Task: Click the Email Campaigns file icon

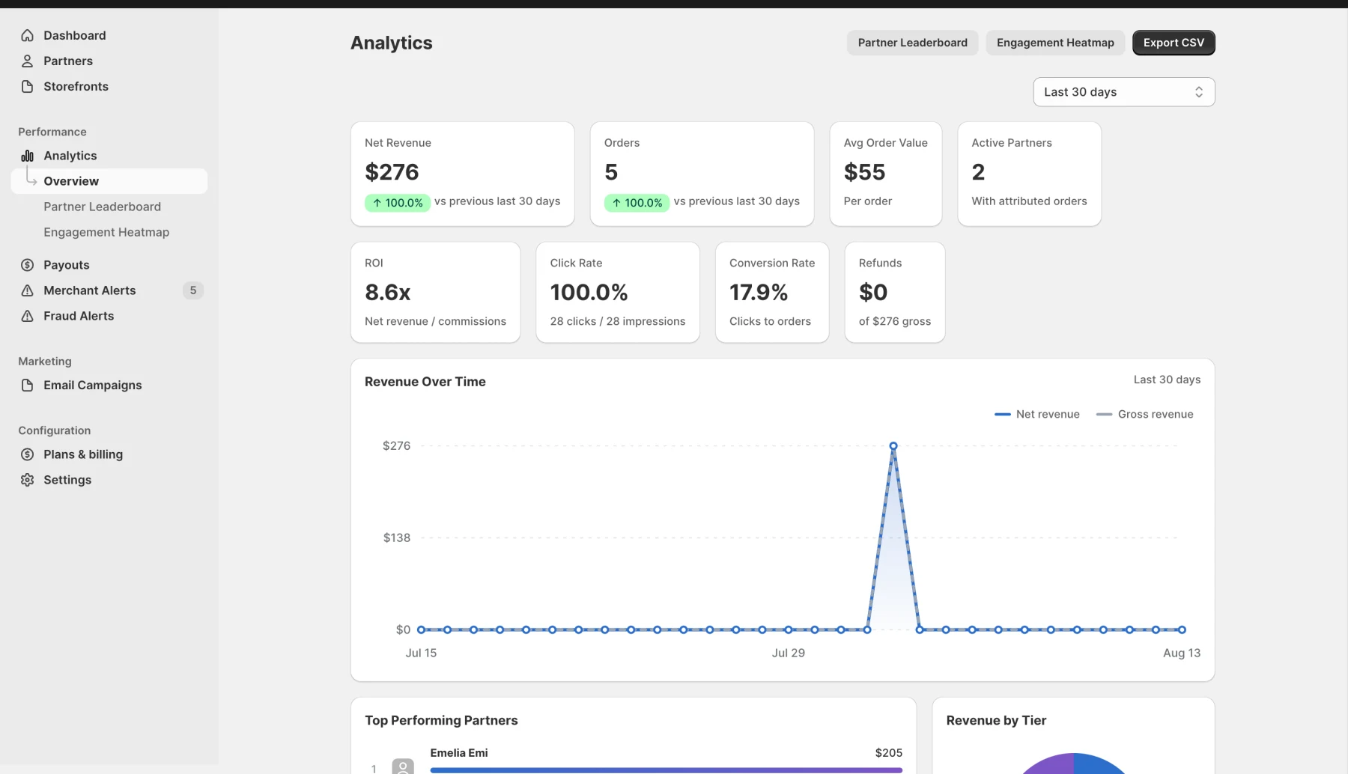Action: (28, 385)
